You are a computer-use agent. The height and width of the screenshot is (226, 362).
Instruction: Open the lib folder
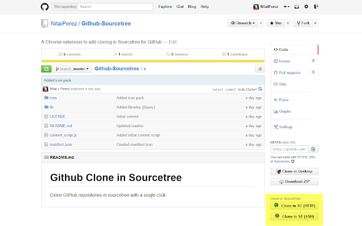(51, 107)
